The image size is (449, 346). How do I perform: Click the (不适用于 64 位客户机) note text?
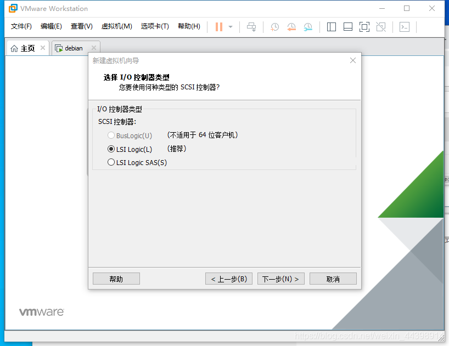point(203,135)
